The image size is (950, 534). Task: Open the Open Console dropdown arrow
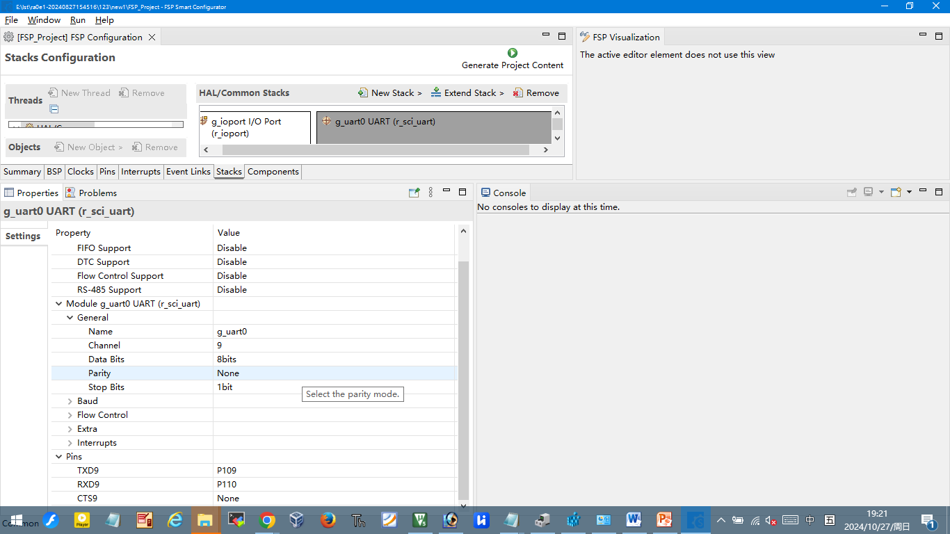(x=909, y=193)
